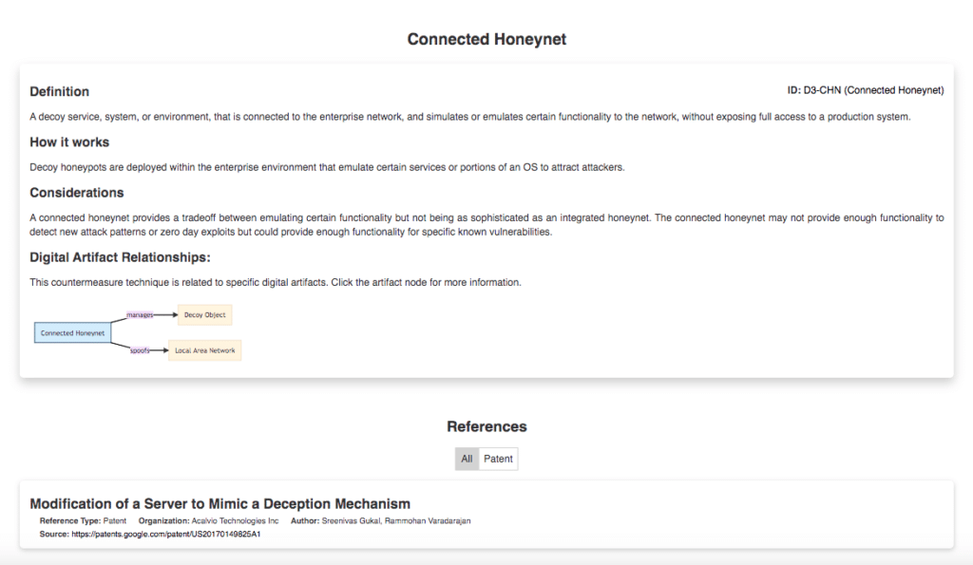The width and height of the screenshot is (973, 565).
Task: Click the 'Organization: Acalvio Technologies Inc' text
Action: click(208, 521)
